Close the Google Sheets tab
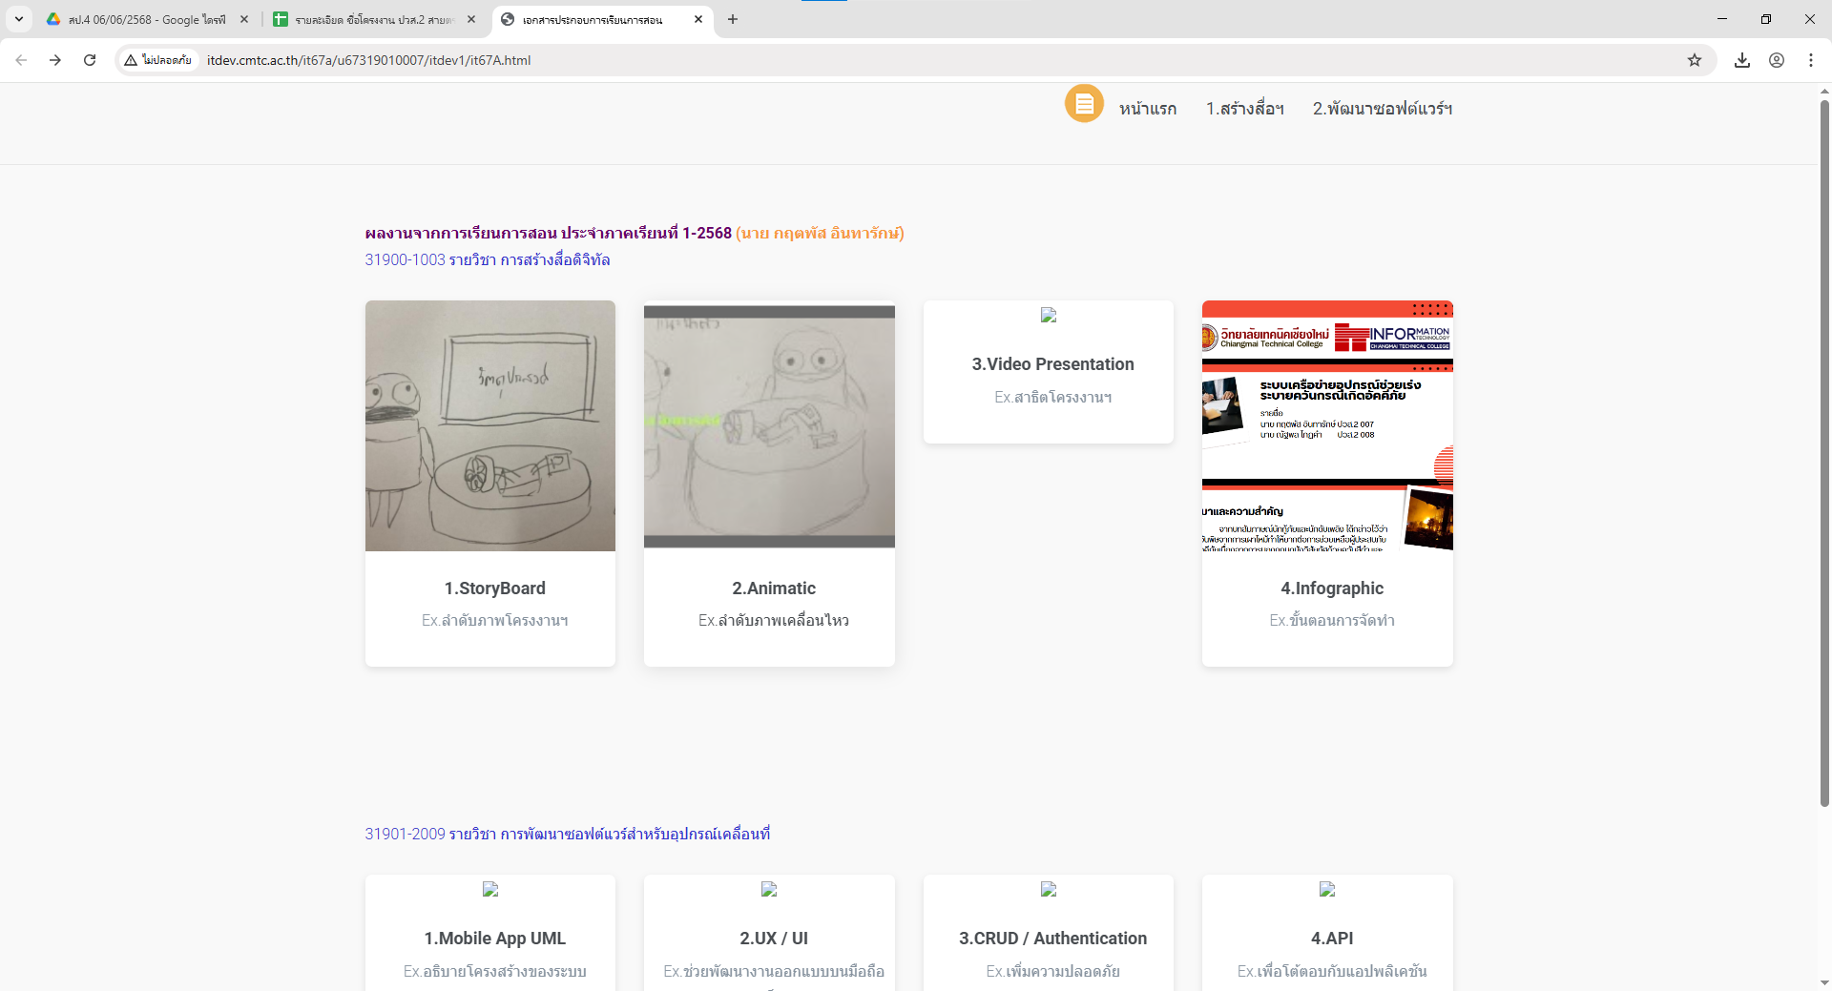The image size is (1832, 991). coord(471,19)
